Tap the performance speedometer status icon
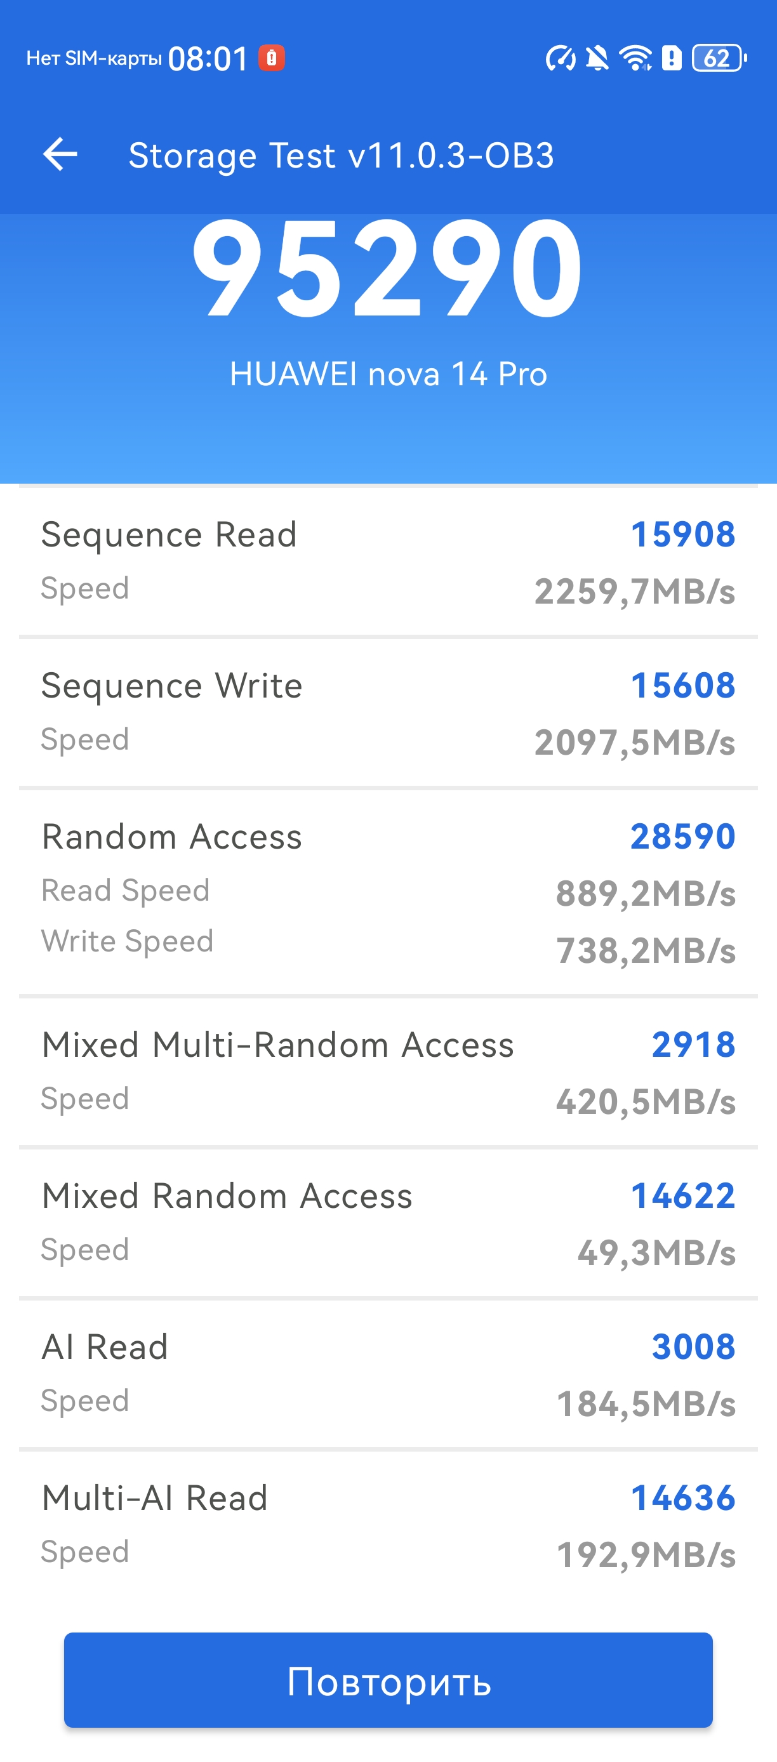The height and width of the screenshot is (1762, 777). (x=560, y=58)
